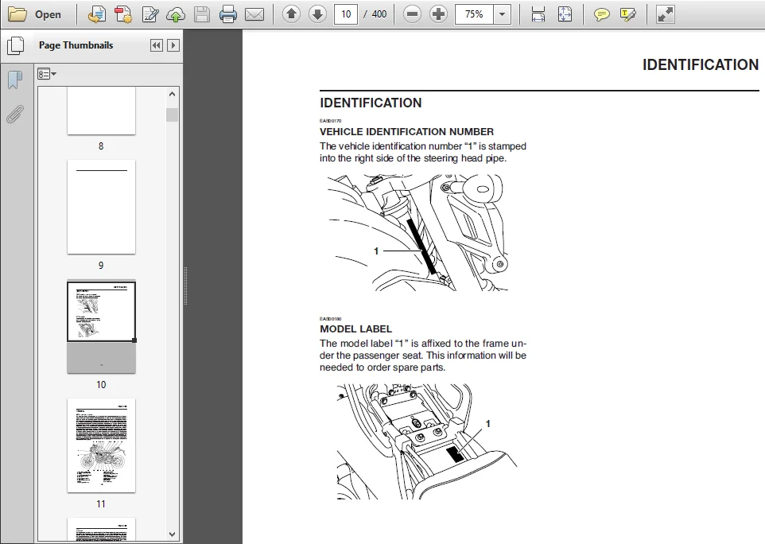Click the page number field showing 10
This screenshot has height=544, width=765.
coord(346,14)
